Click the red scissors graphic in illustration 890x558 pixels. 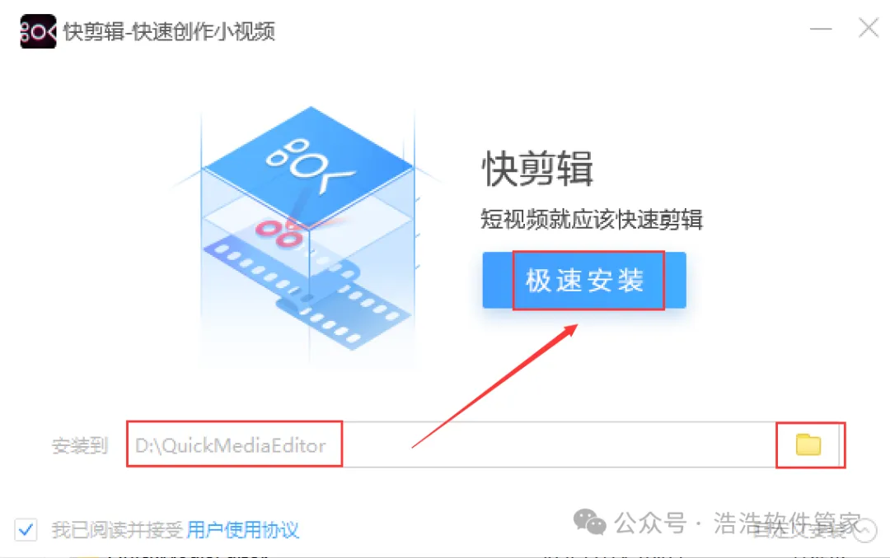[x=280, y=232]
